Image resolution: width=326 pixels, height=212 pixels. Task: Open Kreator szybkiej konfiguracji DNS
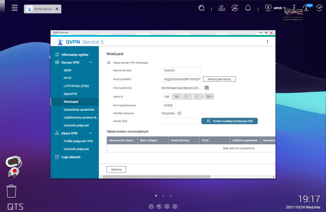[x=230, y=121]
